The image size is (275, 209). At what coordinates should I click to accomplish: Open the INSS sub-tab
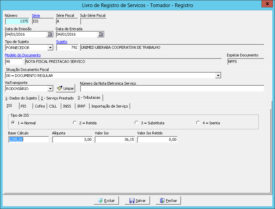(68, 106)
